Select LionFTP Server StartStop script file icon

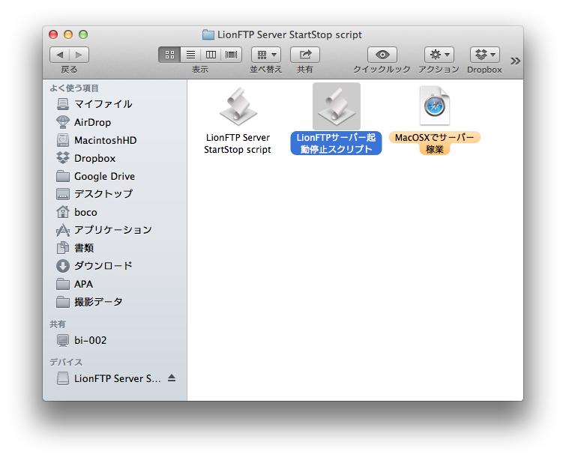(x=238, y=107)
